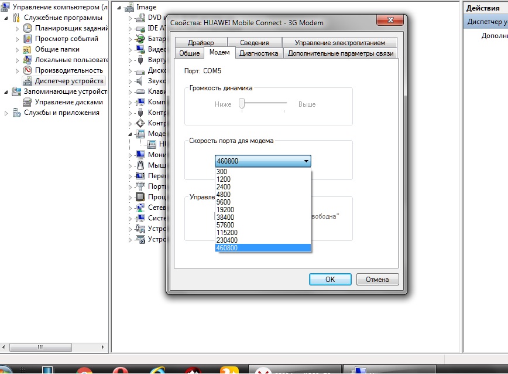
Task: Click the sound (Звук) speaker icon
Action: (x=140, y=81)
